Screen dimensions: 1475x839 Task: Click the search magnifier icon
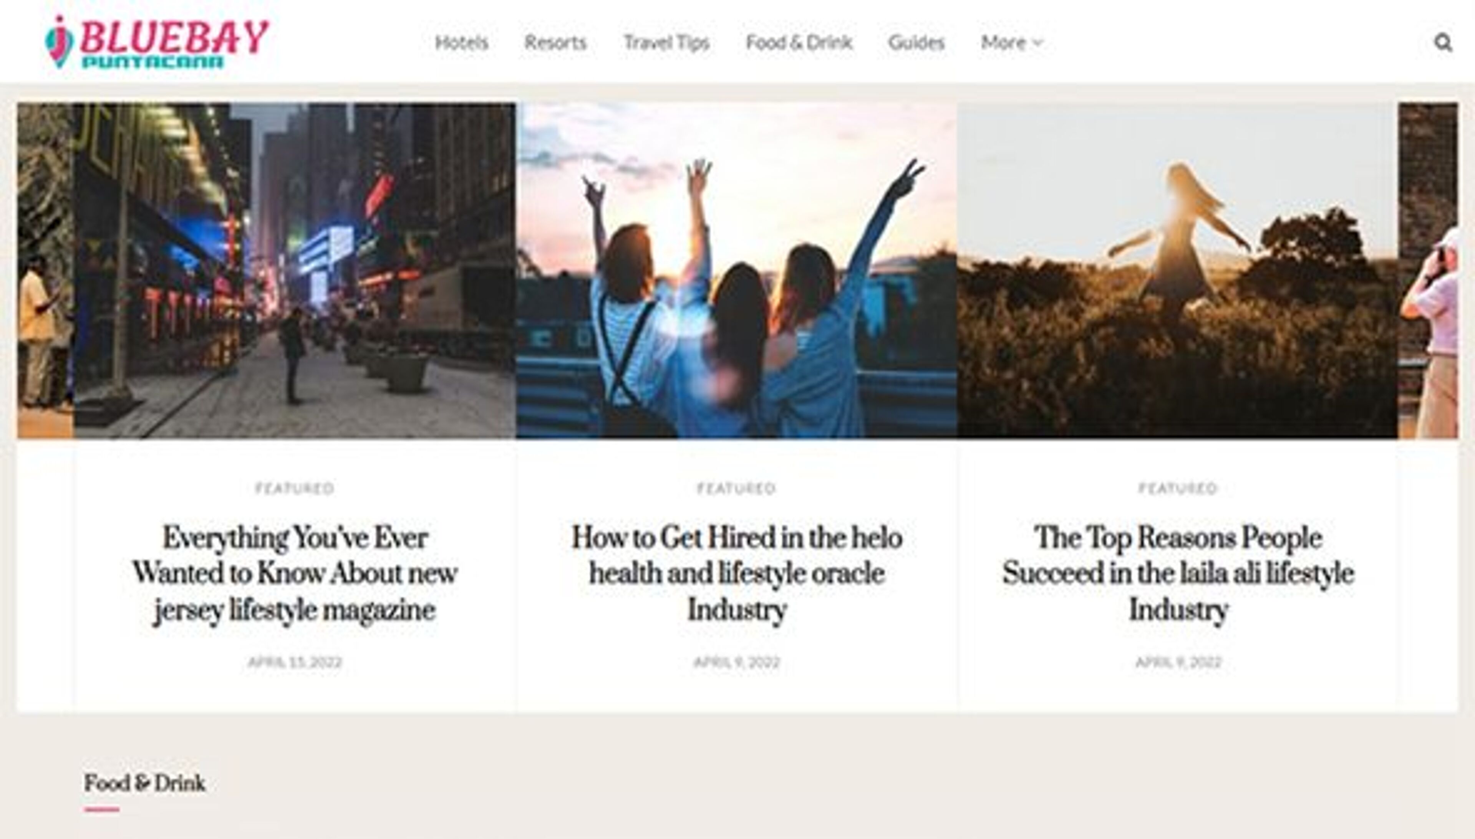(1443, 43)
